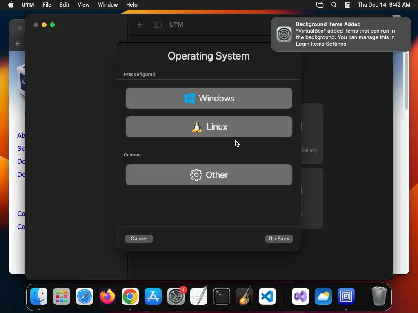Open Launchpad from the Dock
This screenshot has height=313, width=418.
(x=62, y=296)
